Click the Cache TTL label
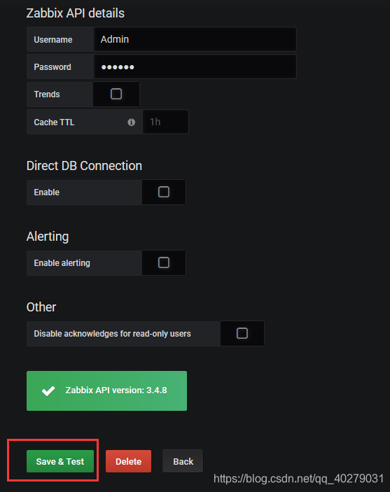The width and height of the screenshot is (390, 492). click(x=54, y=122)
